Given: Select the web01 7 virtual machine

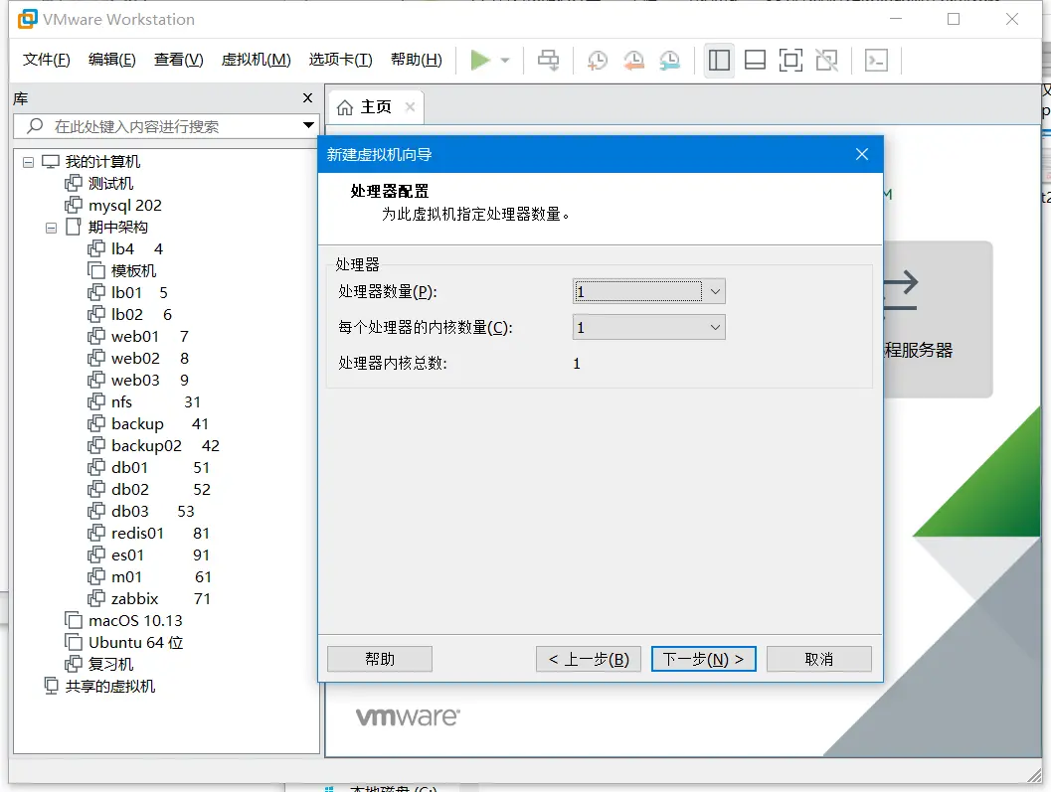Looking at the screenshot, I should pyautogui.click(x=139, y=336).
